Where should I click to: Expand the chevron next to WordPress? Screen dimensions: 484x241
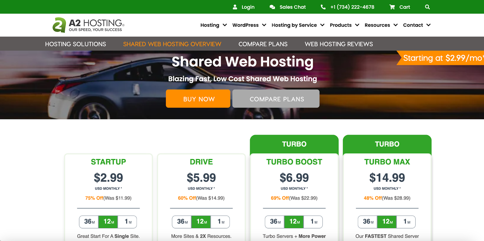(264, 25)
